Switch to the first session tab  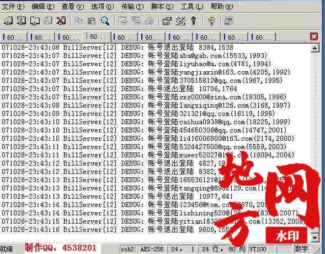click(14, 38)
